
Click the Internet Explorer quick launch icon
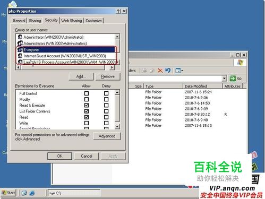coord(32,193)
